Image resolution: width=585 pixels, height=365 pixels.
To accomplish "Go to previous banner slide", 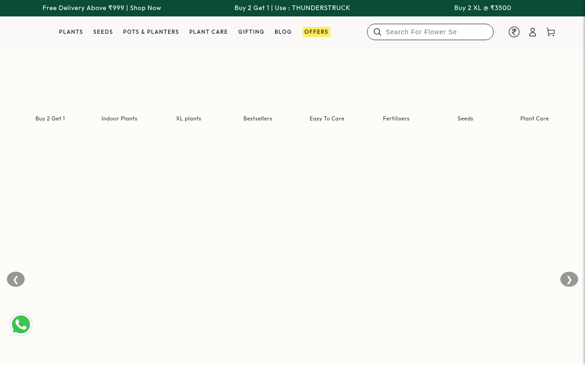I will click(x=16, y=279).
